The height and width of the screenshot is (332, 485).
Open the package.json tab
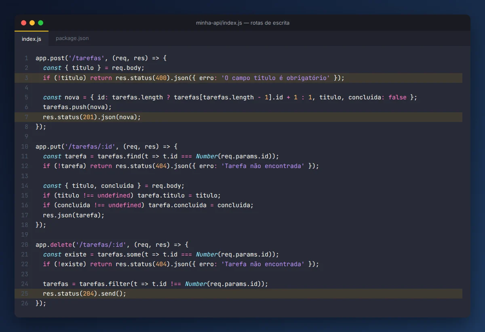tap(72, 38)
